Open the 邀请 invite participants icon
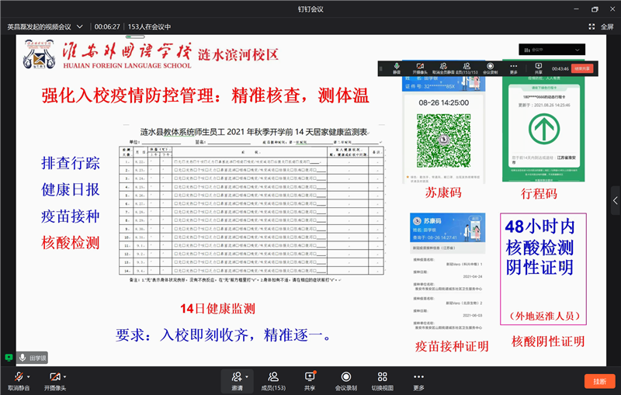This screenshot has height=395, width=621. (237, 376)
